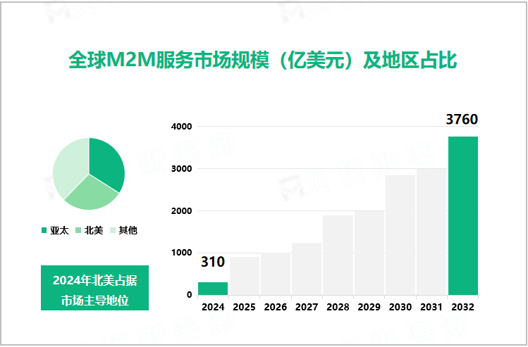Screen dimensions: 528x347
Task: Click the 2032 x-axis label
Action: click(x=462, y=307)
